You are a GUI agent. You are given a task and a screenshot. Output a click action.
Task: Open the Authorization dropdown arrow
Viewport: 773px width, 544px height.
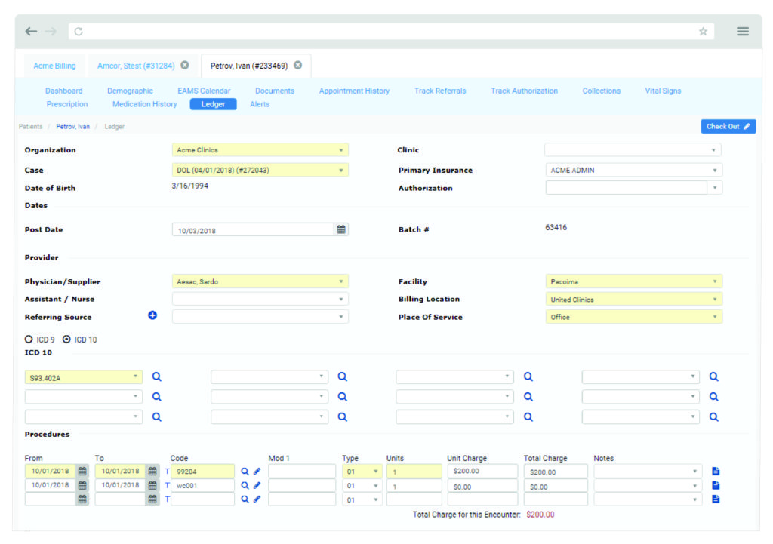click(x=715, y=188)
